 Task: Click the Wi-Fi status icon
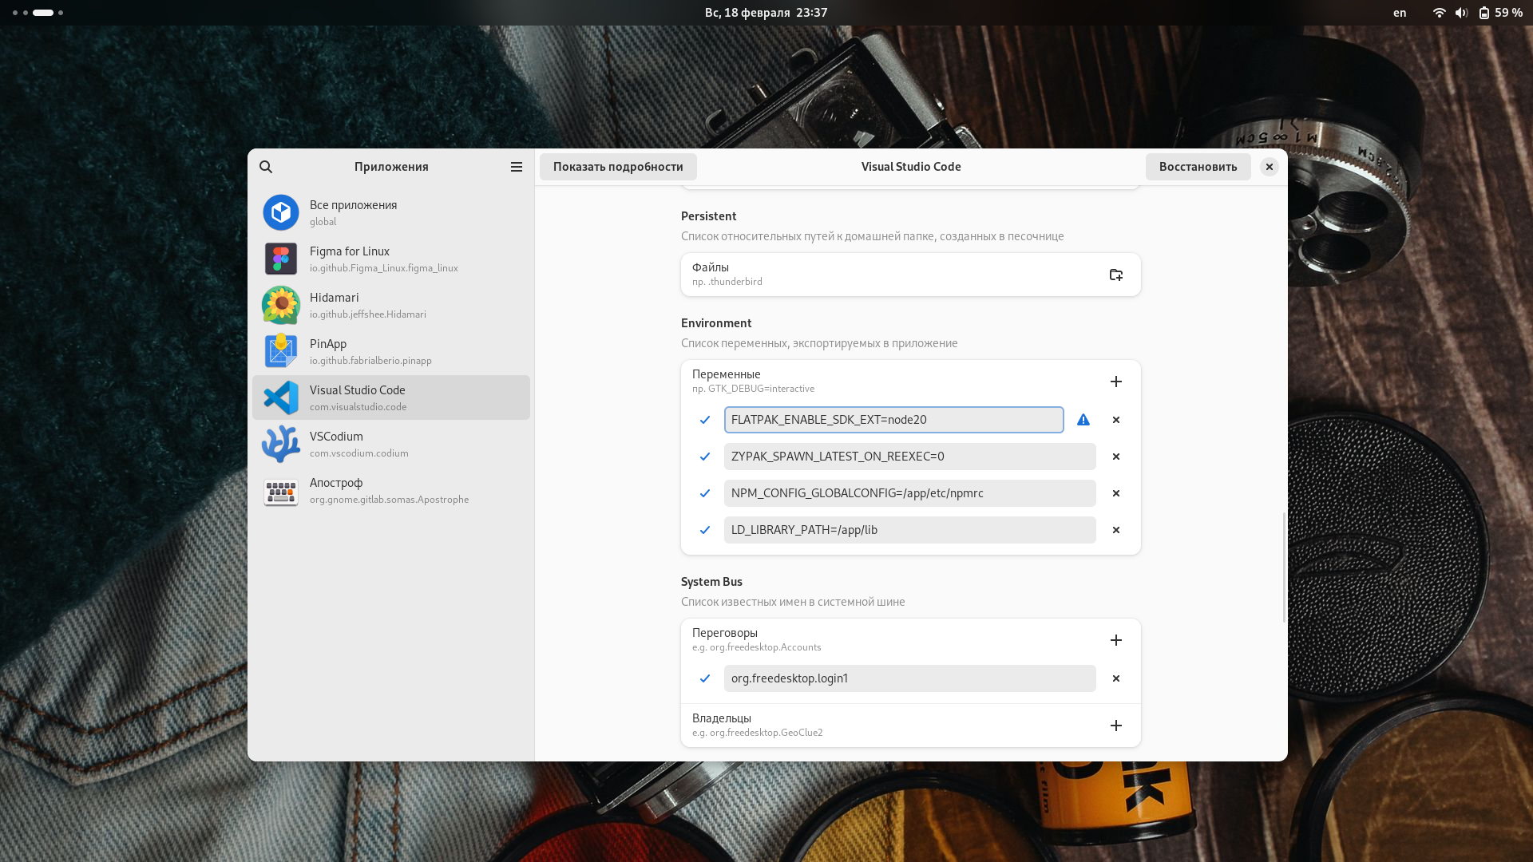click(1439, 13)
